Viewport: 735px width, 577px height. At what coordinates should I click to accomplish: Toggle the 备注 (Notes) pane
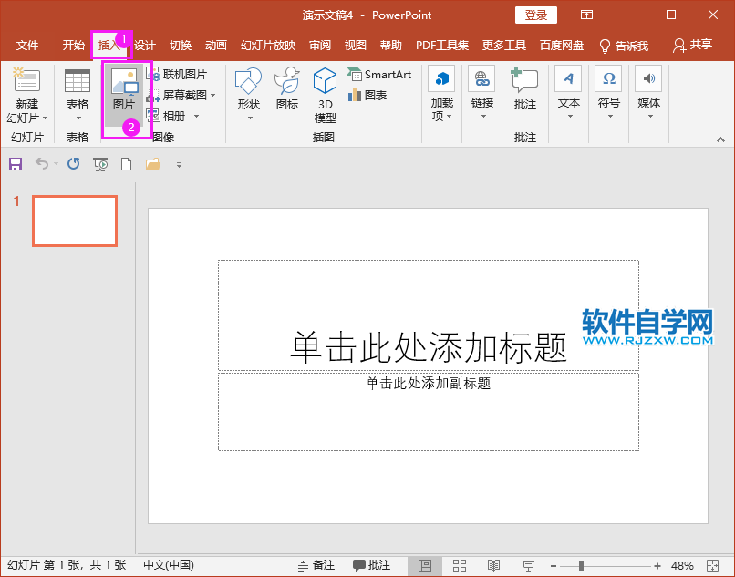[319, 565]
